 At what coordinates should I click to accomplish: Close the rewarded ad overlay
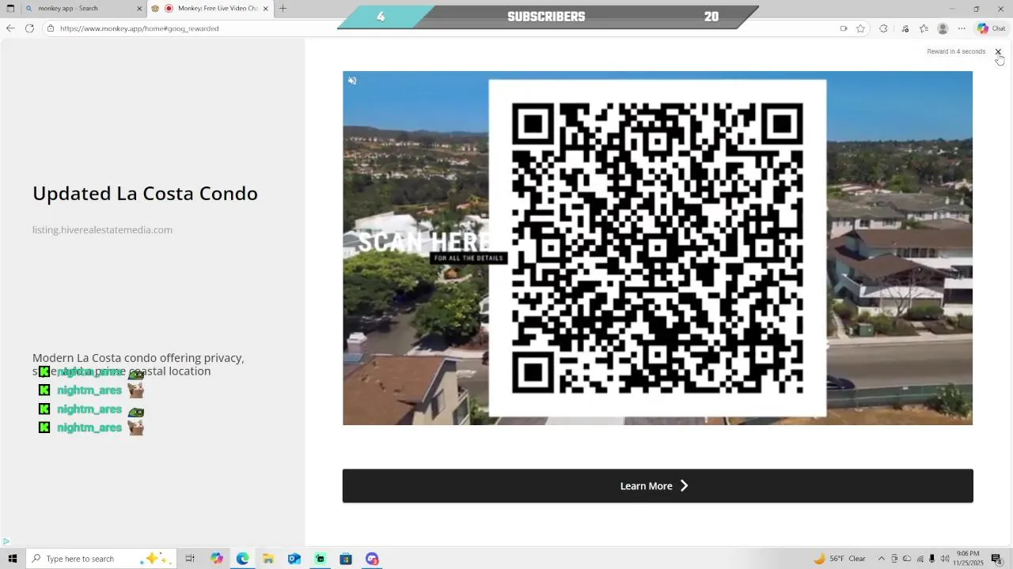point(998,51)
